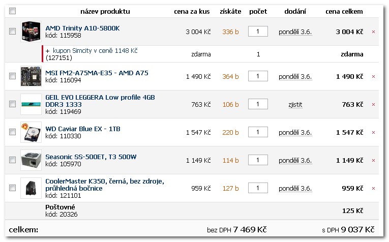
Task: Click the '125 Kč' shipping price
Action: (352, 211)
